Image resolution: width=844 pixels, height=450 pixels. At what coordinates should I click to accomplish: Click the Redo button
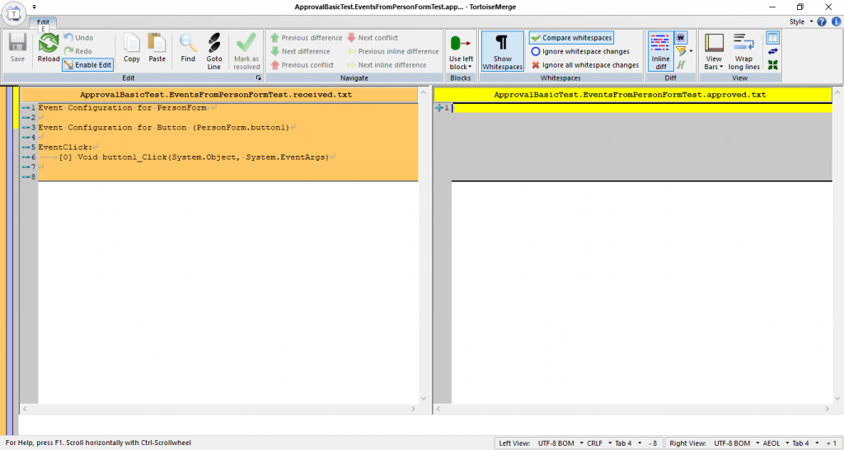click(x=78, y=51)
